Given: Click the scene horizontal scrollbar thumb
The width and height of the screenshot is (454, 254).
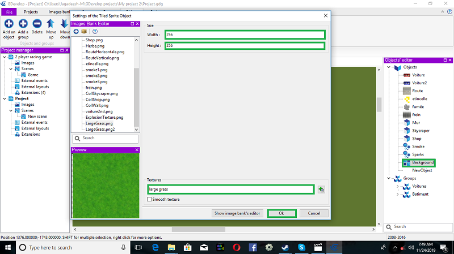Looking at the screenshot, I should [x=198, y=229].
